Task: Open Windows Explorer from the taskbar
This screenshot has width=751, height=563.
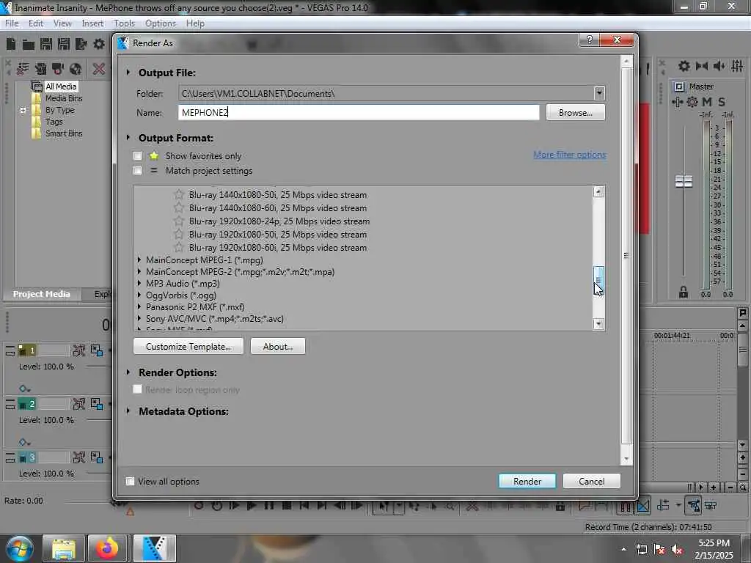Action: click(x=64, y=548)
